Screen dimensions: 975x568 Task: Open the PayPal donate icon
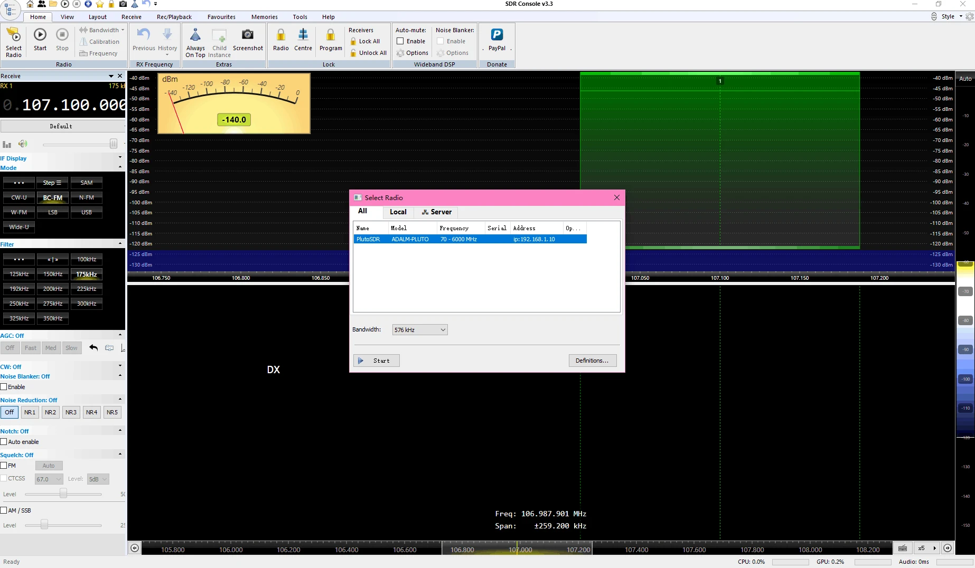496,35
